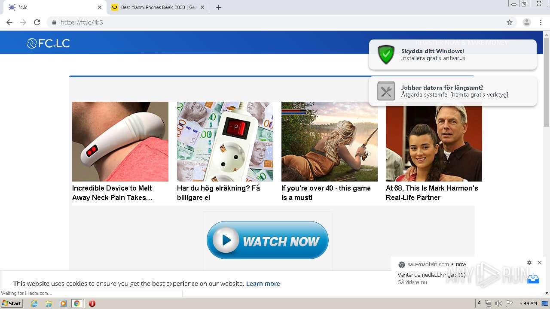Image resolution: width=550 pixels, height=309 pixels.
Task: Click the WATCH NOW button
Action: pyautogui.click(x=267, y=240)
